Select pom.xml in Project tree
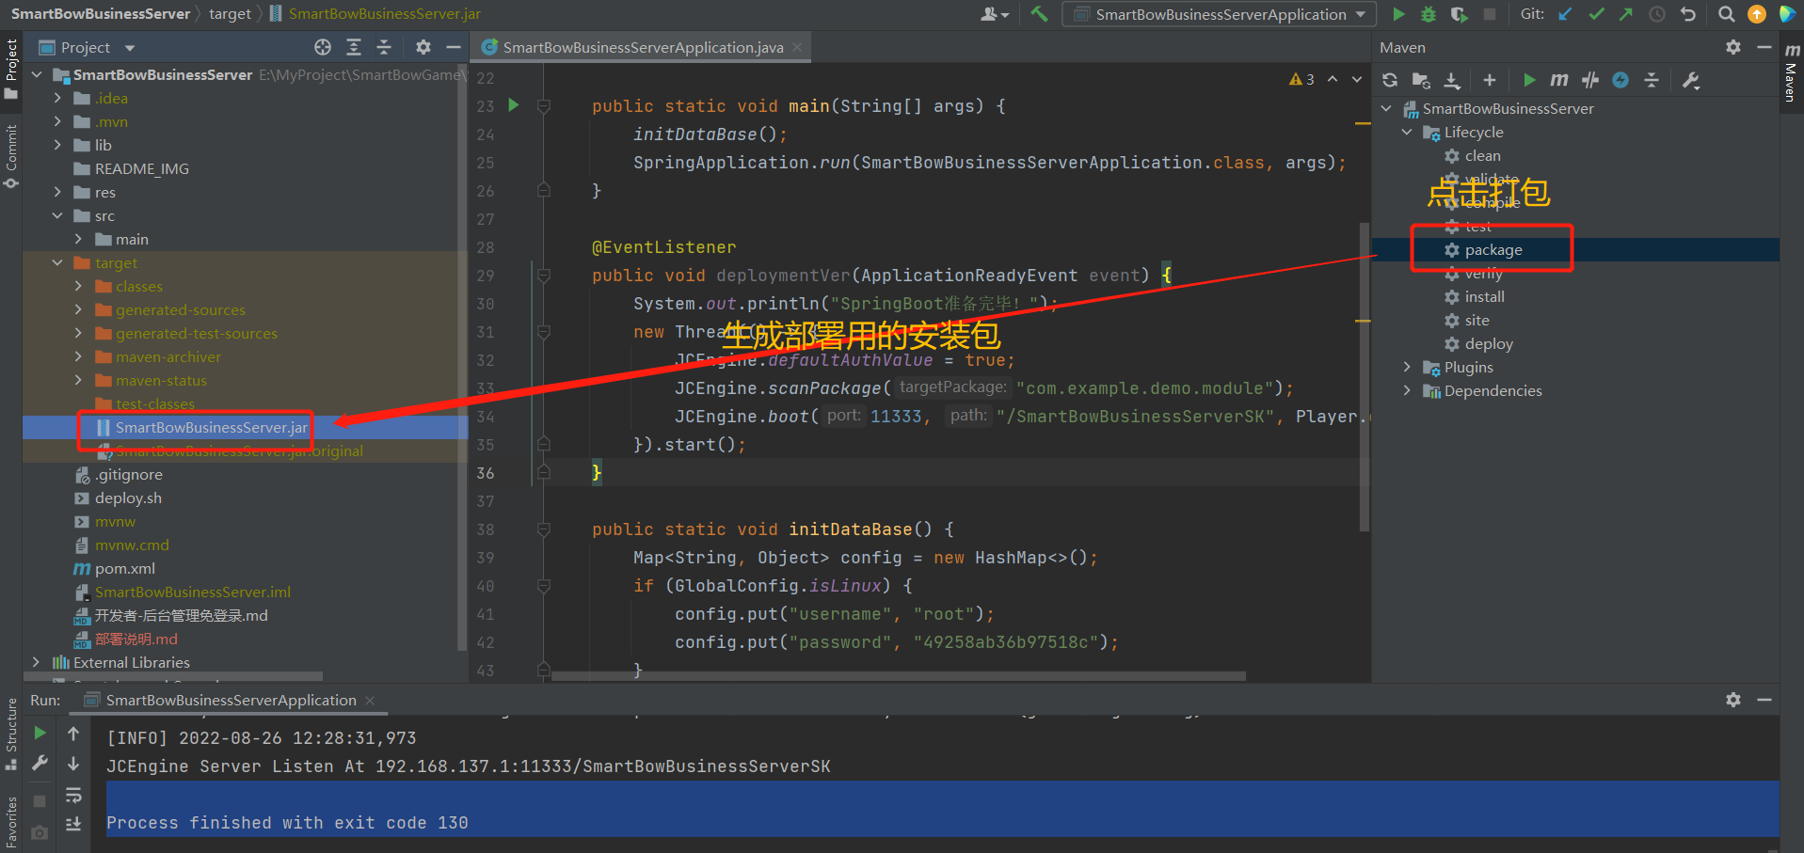Viewport: 1804px width, 853px height. pyautogui.click(x=124, y=569)
